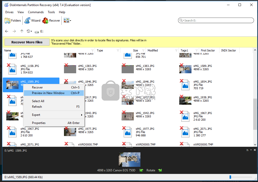Click the E: drive icon in address bar
Image resolution: width=258 pixels, height=182 pixels.
(x=37, y=31)
